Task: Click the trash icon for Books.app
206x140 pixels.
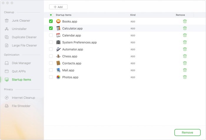Action: point(185,21)
